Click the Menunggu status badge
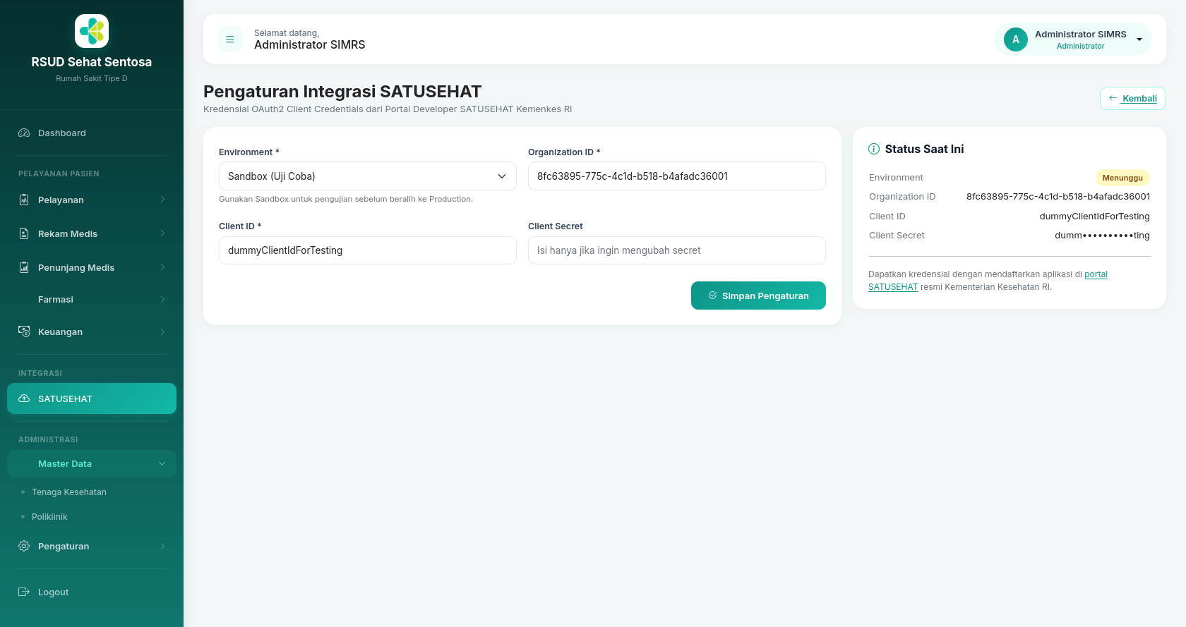The height and width of the screenshot is (627, 1186). coord(1122,178)
